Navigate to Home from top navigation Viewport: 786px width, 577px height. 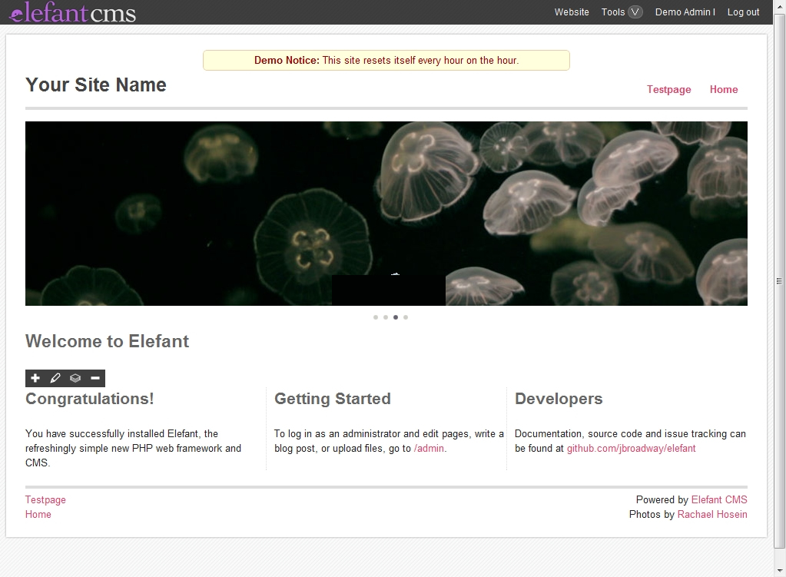pos(723,89)
